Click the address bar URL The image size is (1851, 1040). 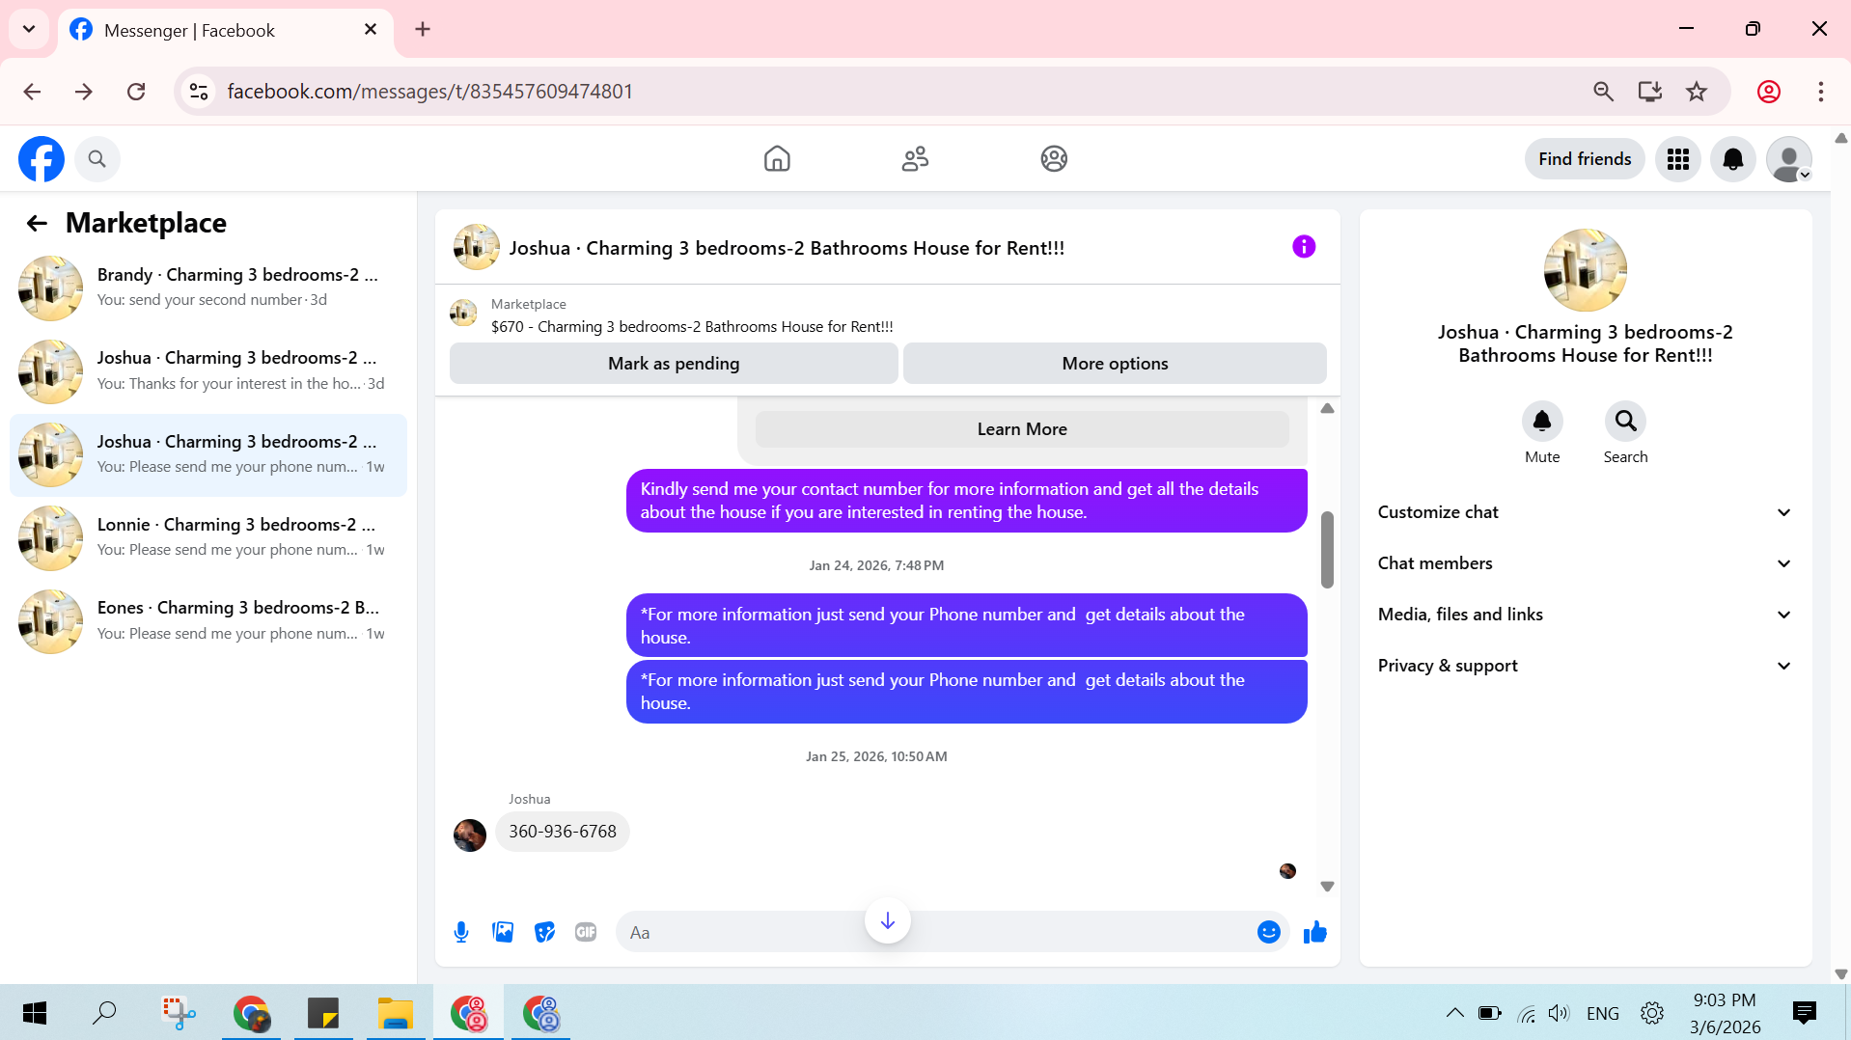point(429,92)
